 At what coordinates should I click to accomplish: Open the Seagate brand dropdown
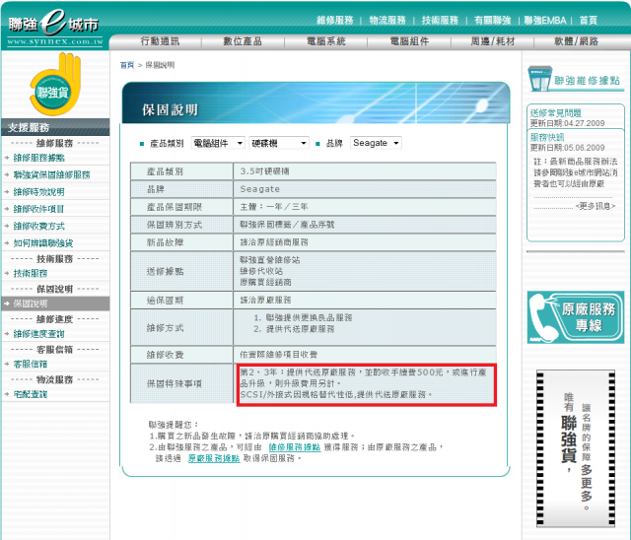[x=376, y=143]
